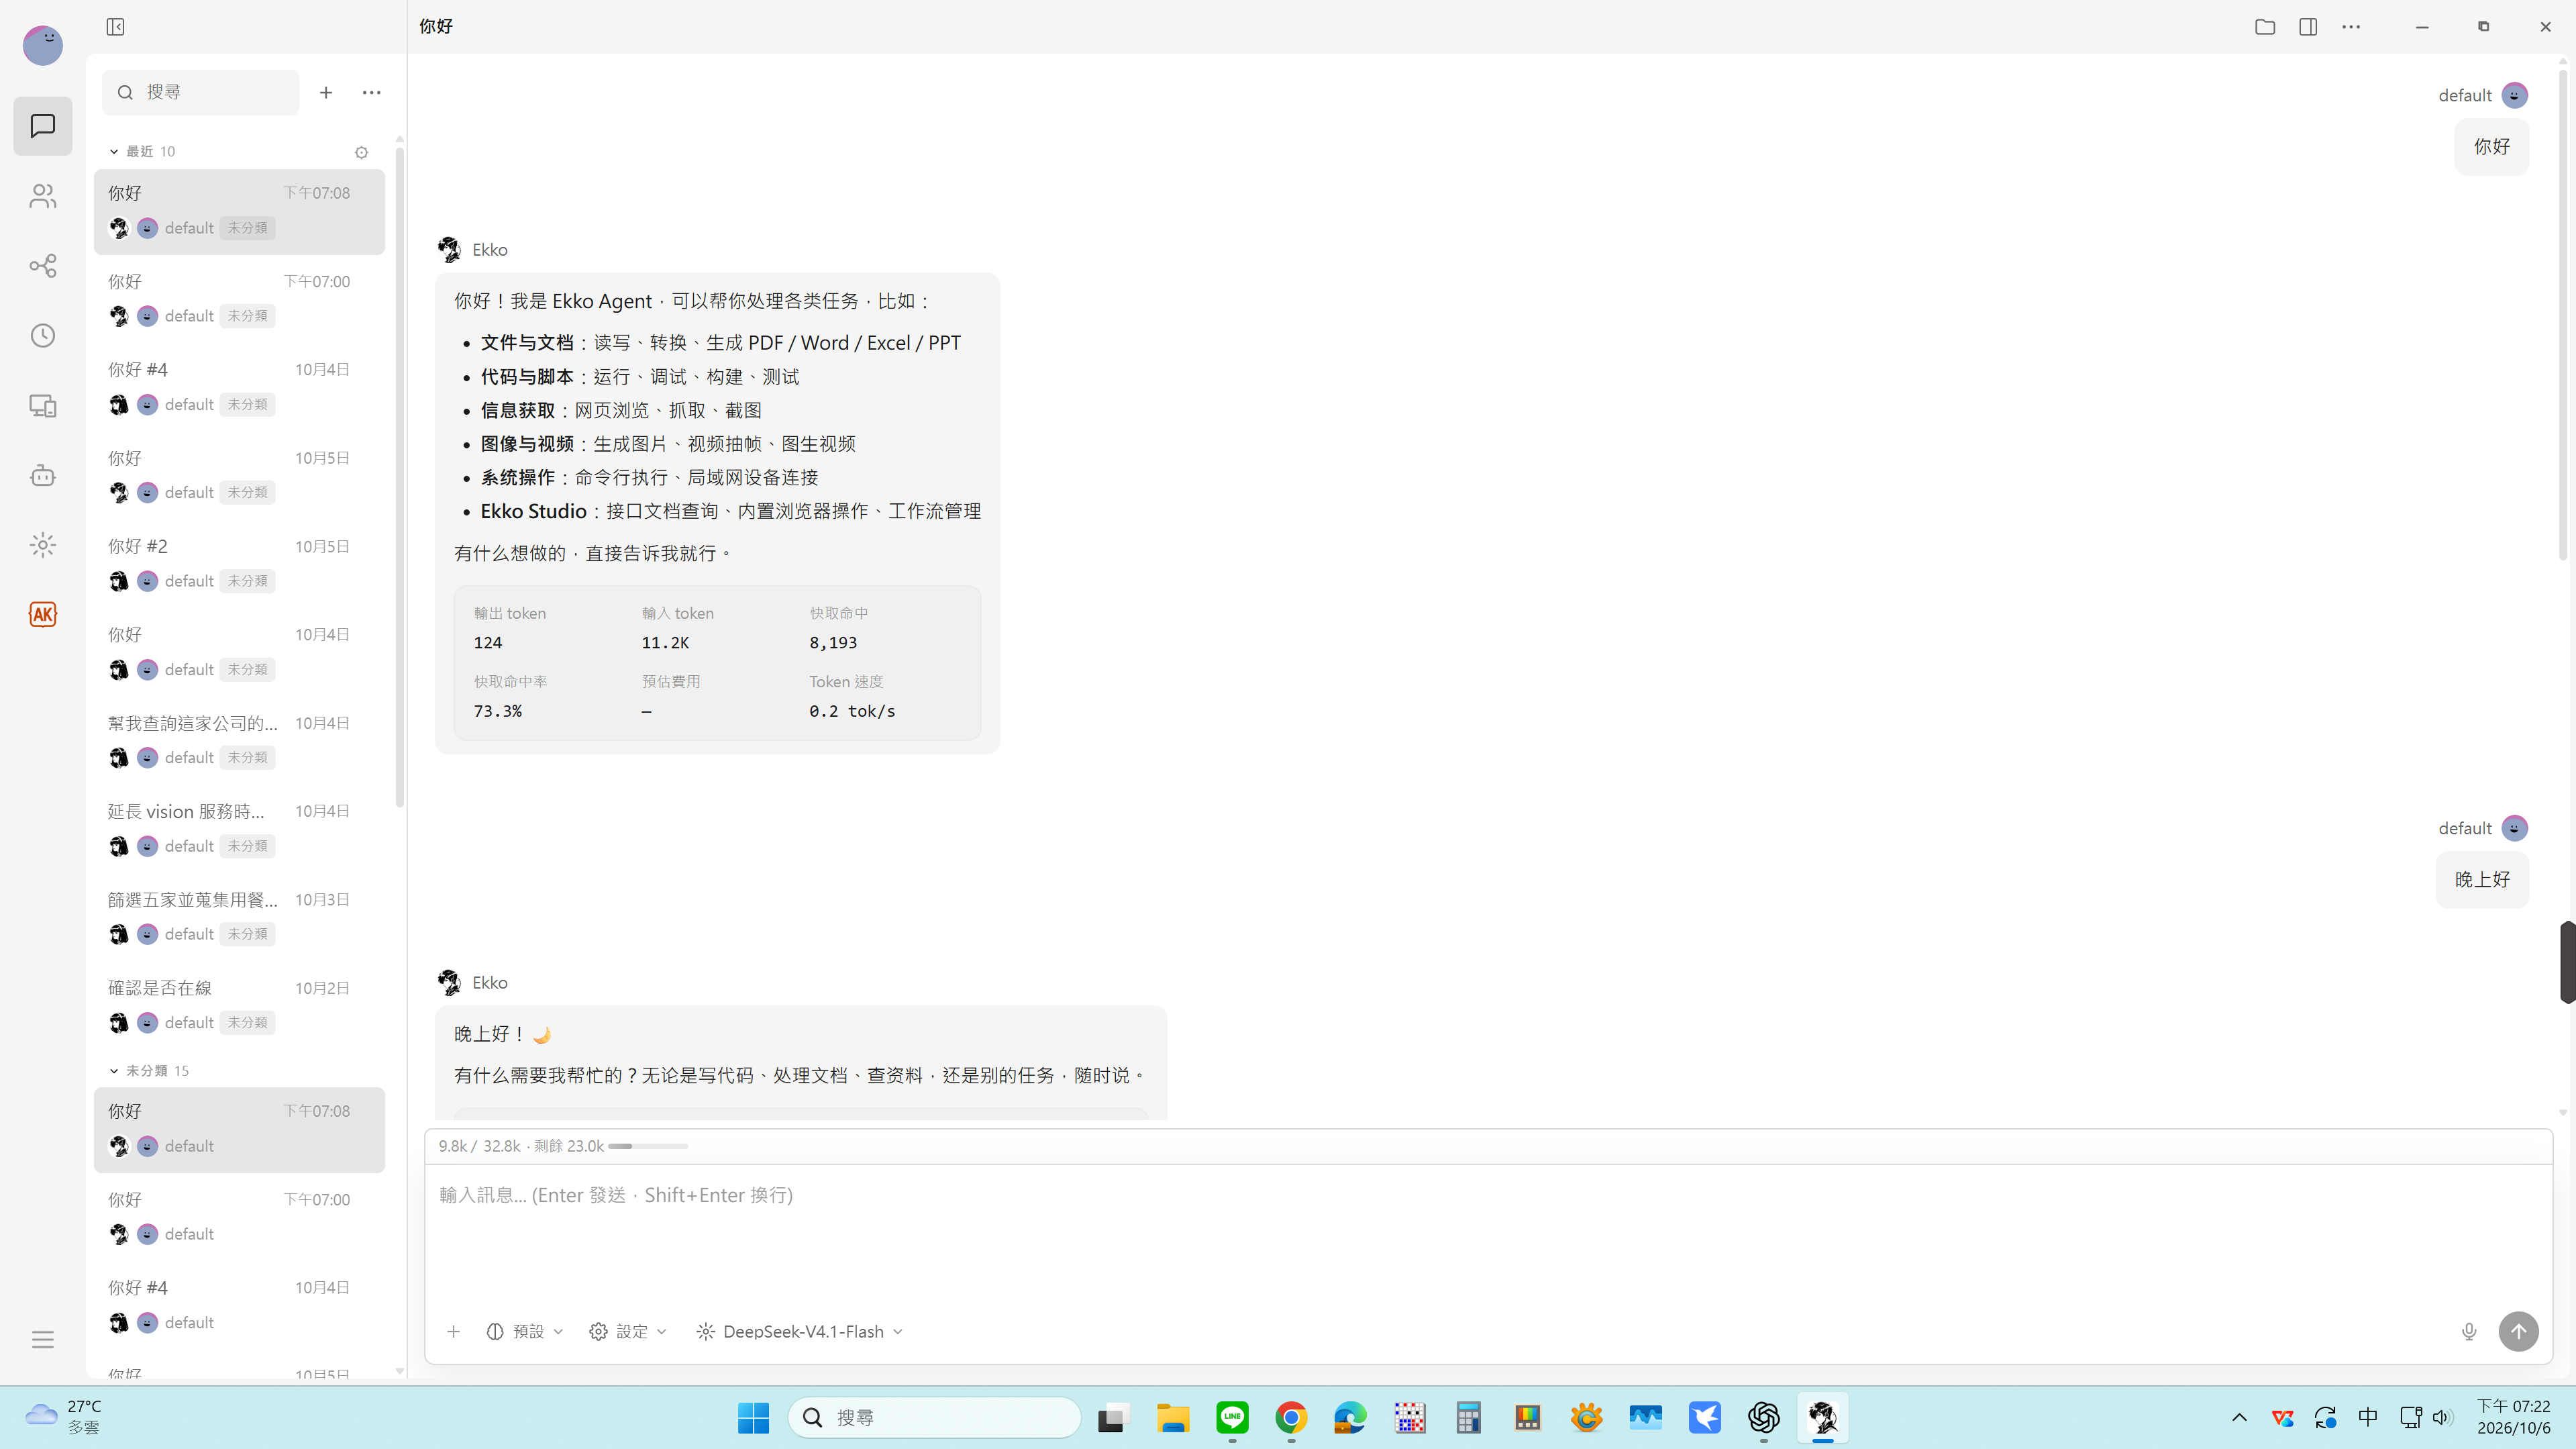Viewport: 2576px width, 1449px height.
Task: Open conversation list more options
Action: (372, 92)
